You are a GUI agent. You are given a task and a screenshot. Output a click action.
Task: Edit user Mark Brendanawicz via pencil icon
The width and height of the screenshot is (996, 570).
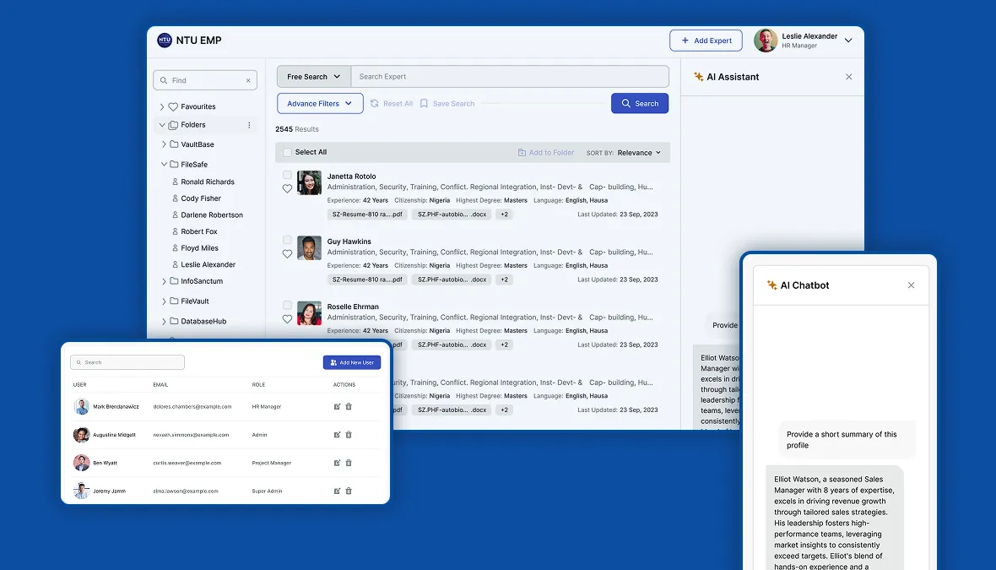coord(338,407)
